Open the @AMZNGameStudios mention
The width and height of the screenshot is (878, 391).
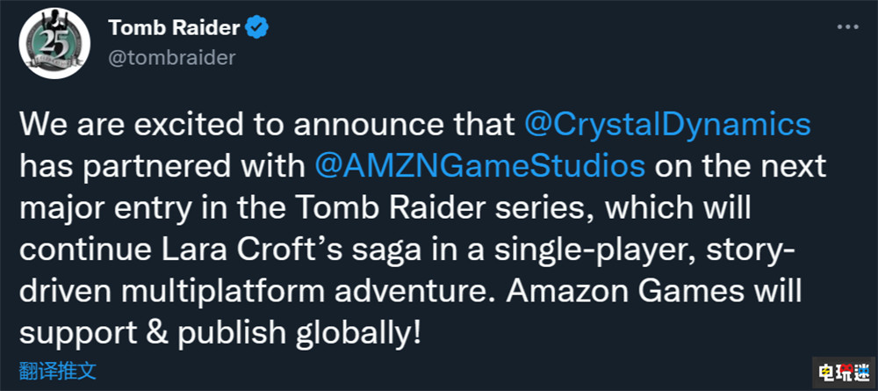[480, 166]
